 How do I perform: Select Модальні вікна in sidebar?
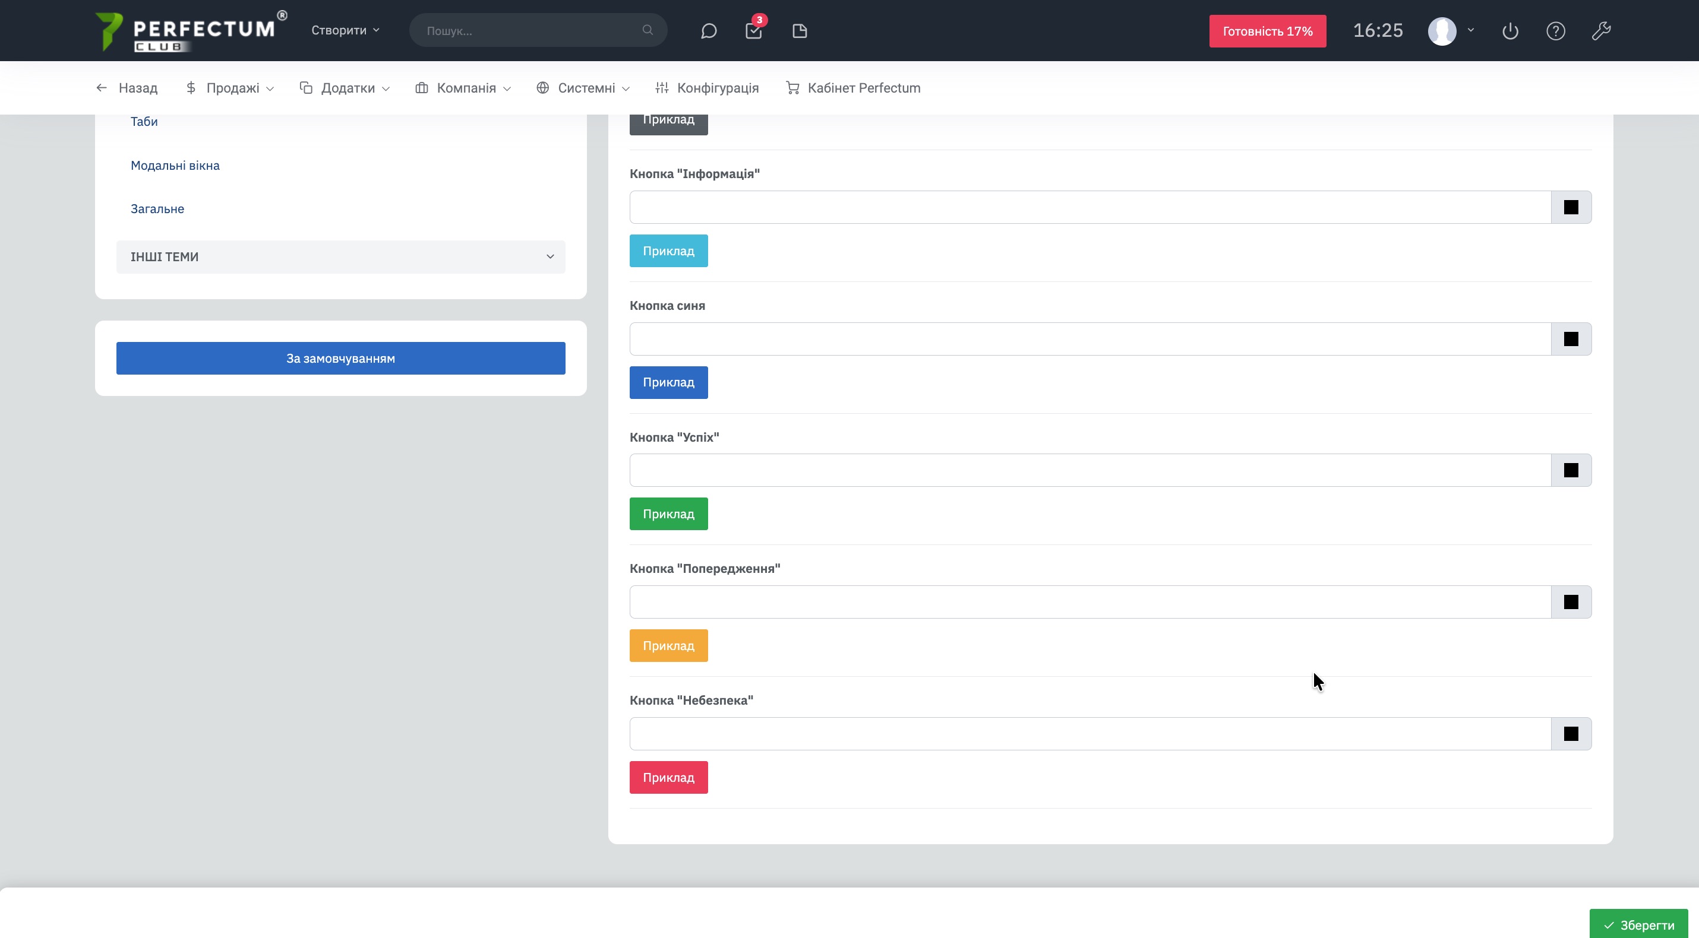pos(175,166)
